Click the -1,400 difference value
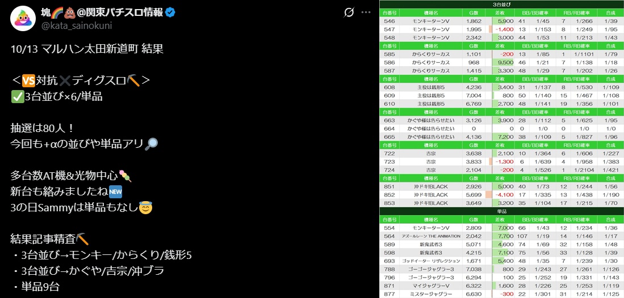This screenshot has height=298, width=624. [505, 29]
